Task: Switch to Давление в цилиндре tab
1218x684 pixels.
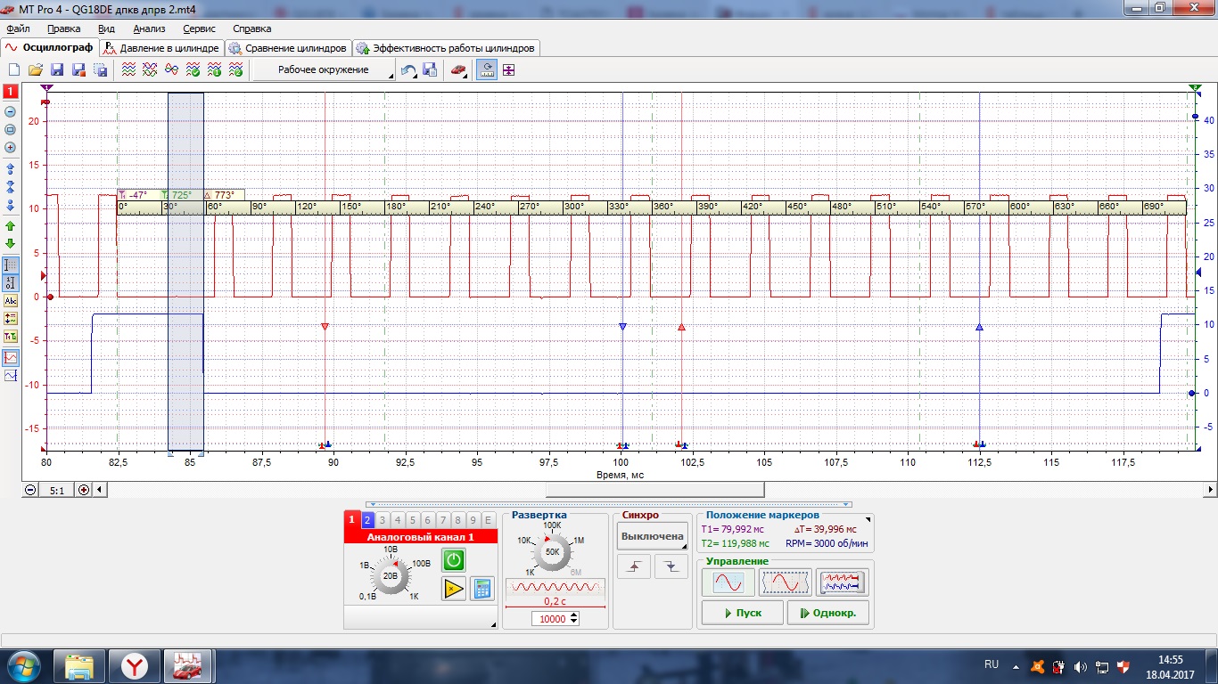Action: 161,48
